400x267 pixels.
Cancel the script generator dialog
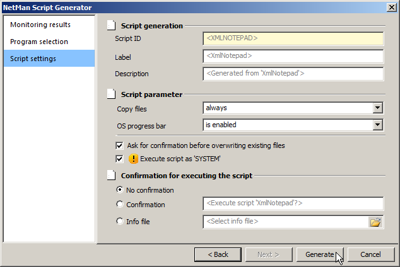370,254
